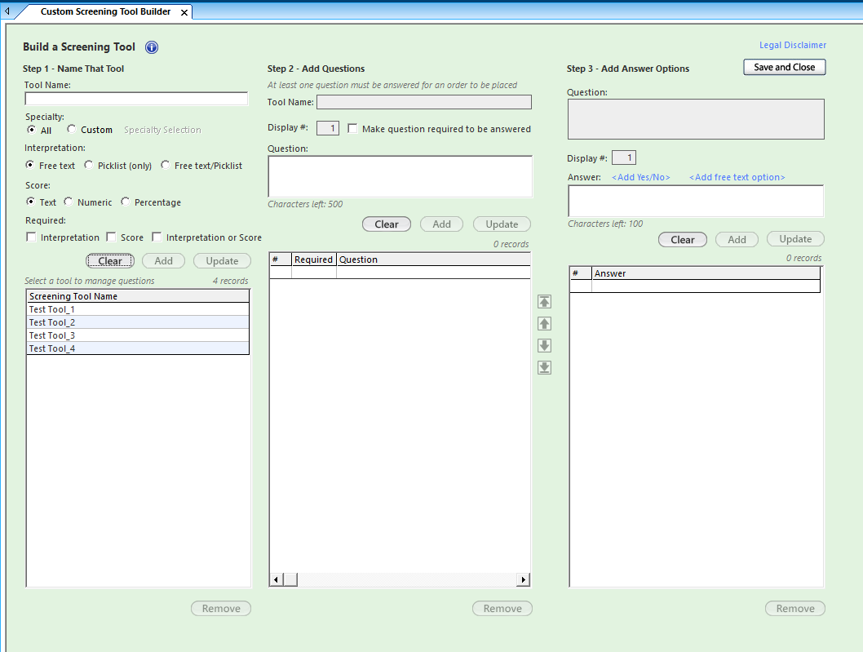
Task: Select the Custom specialty radio button
Action: coord(71,129)
